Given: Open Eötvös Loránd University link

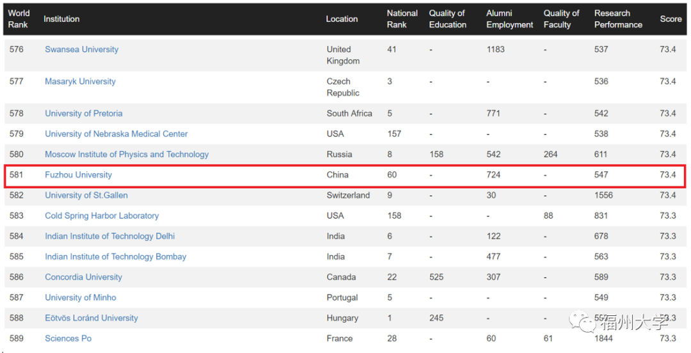Looking at the screenshot, I should click(x=91, y=318).
